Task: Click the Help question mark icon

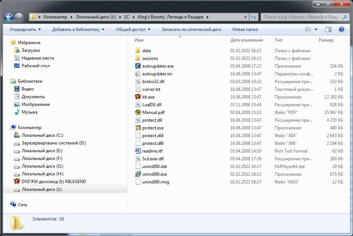Action: click(342, 29)
